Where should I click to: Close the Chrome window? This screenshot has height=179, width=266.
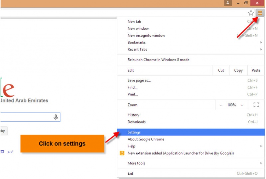point(257,3)
